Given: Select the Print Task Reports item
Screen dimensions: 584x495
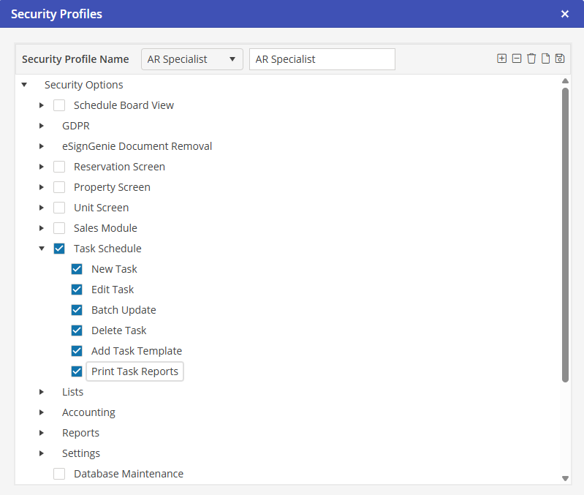Looking at the screenshot, I should (134, 371).
